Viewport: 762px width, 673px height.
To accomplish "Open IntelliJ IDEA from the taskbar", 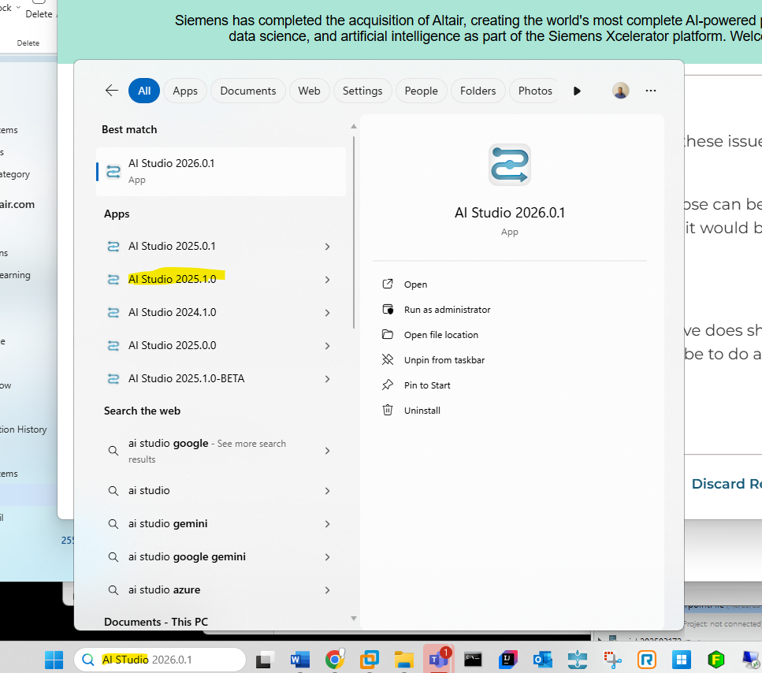I will pyautogui.click(x=507, y=660).
